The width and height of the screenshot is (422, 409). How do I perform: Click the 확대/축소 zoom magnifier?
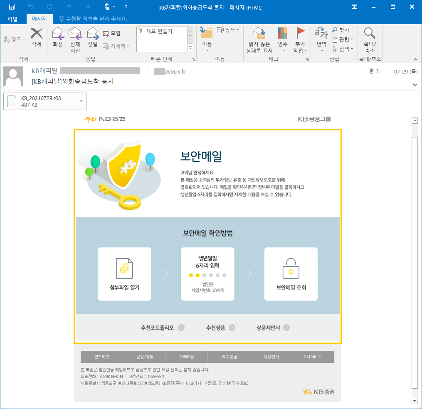pyautogui.click(x=370, y=40)
